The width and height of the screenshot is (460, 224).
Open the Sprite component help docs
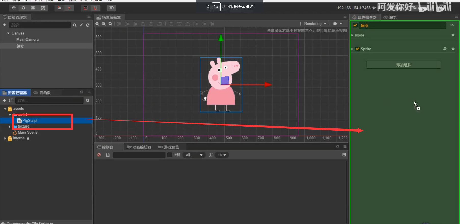click(445, 49)
